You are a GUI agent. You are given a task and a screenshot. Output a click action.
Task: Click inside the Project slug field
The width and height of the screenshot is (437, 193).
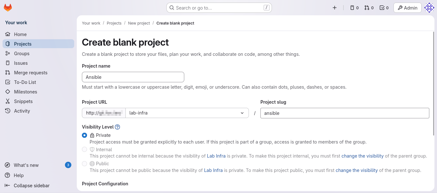point(345,113)
